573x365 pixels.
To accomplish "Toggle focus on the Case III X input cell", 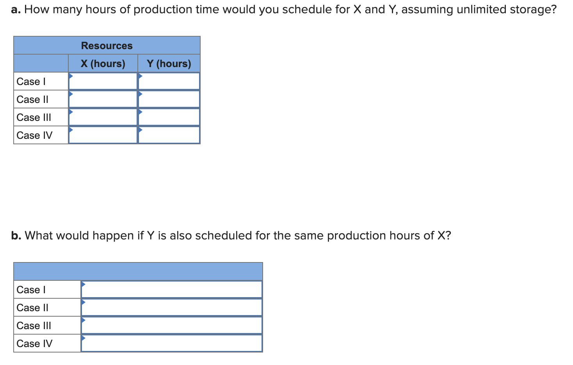I will pyautogui.click(x=103, y=117).
